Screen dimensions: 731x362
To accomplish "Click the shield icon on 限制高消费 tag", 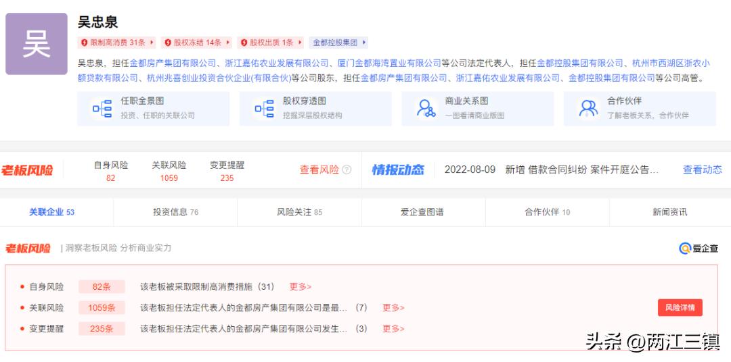I will [x=85, y=43].
